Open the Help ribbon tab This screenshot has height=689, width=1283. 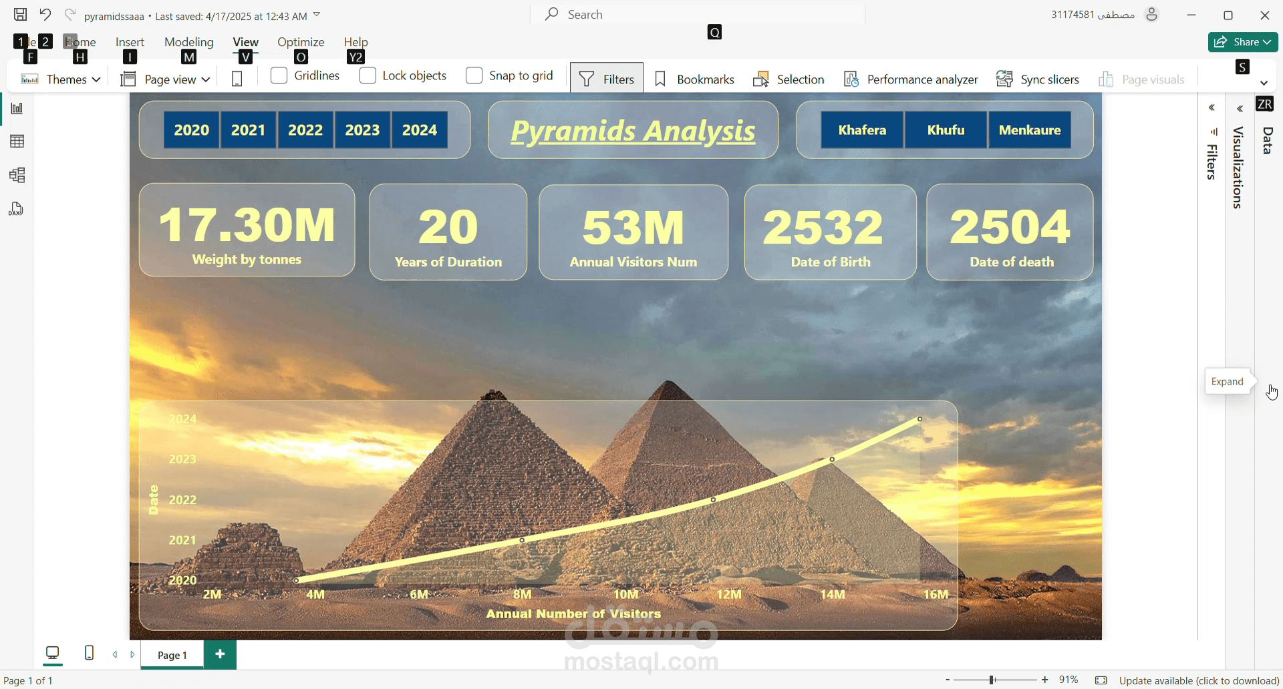click(356, 42)
